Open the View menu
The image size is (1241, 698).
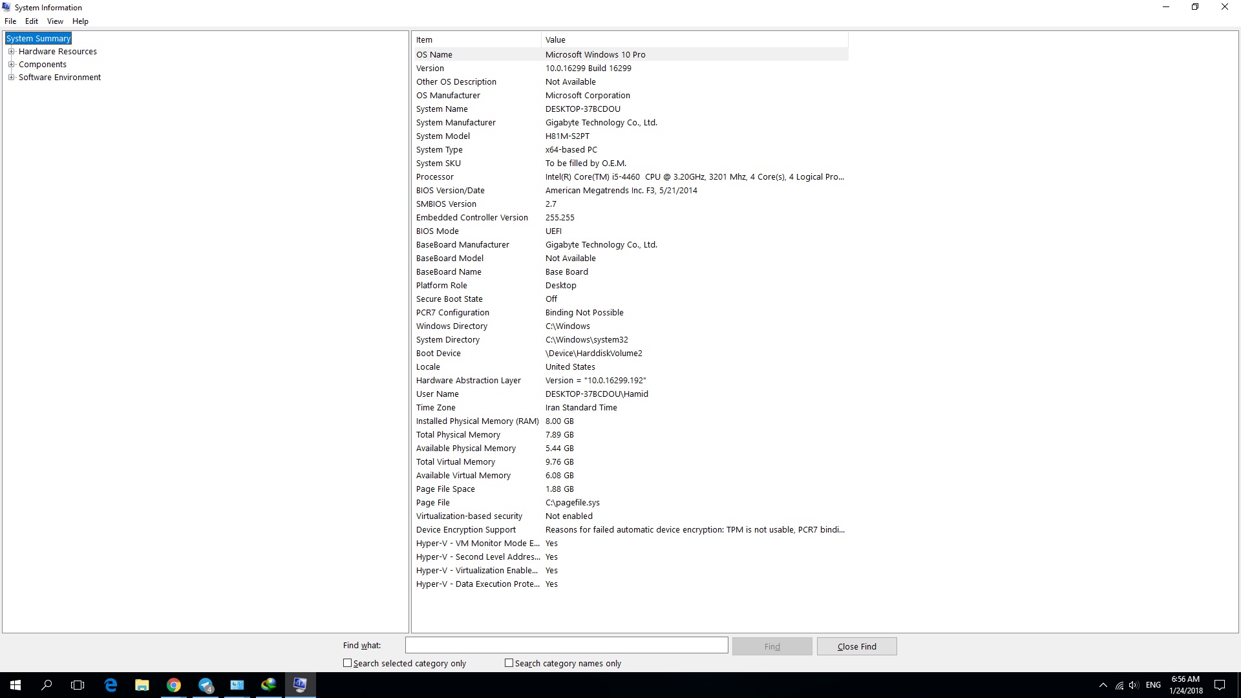55,21
